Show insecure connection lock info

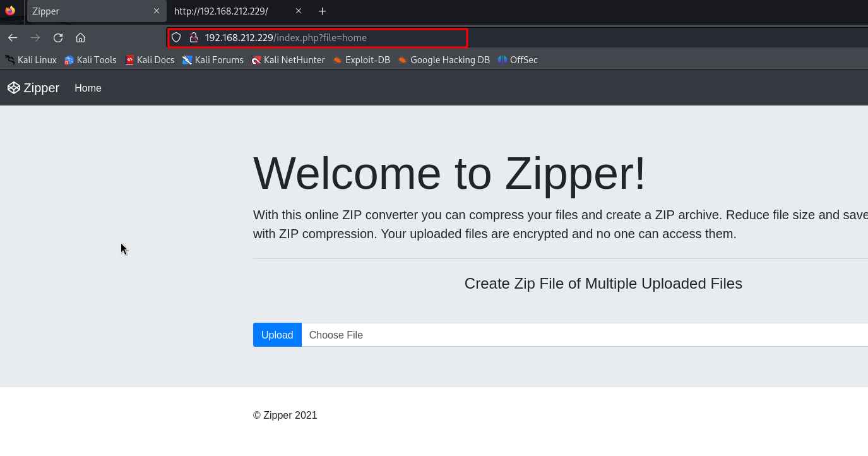pos(194,38)
